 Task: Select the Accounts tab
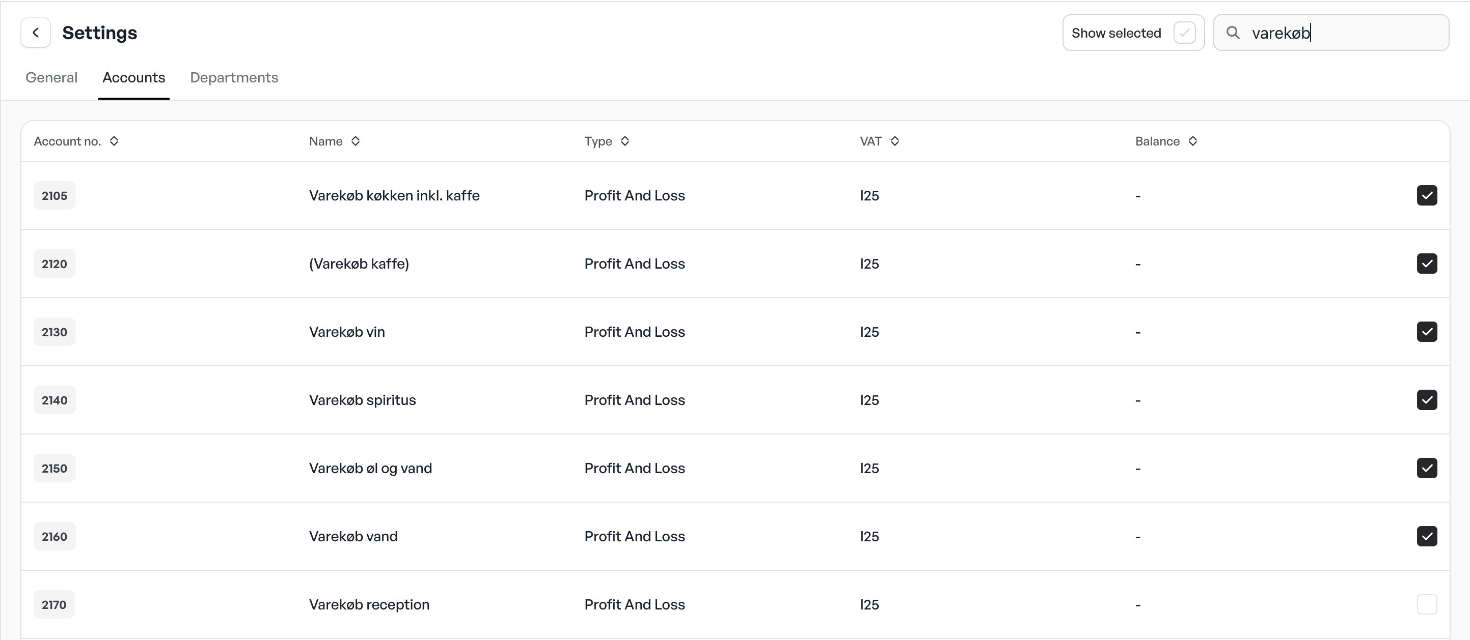pos(133,77)
